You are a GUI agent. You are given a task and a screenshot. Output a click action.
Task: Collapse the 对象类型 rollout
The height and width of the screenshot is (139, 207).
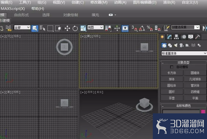point(183,62)
